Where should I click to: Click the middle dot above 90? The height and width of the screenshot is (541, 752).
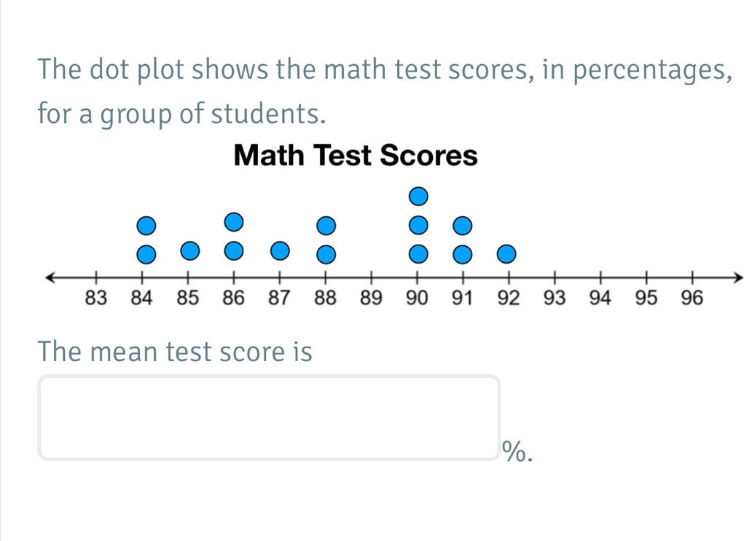(417, 225)
